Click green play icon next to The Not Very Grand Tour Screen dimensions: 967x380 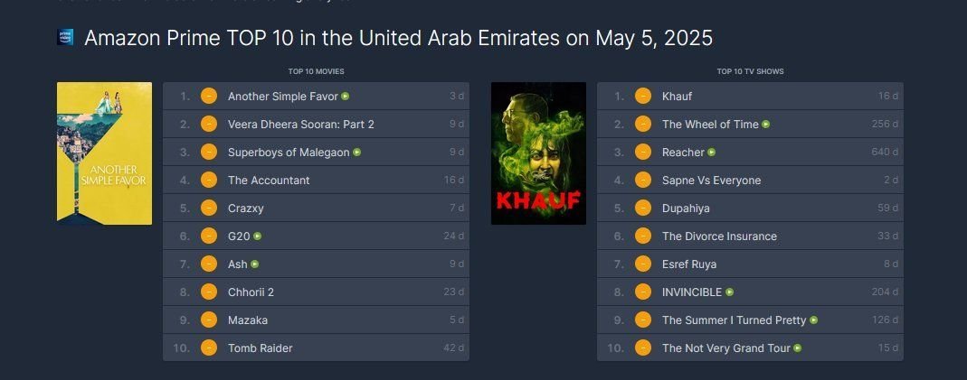(798, 348)
